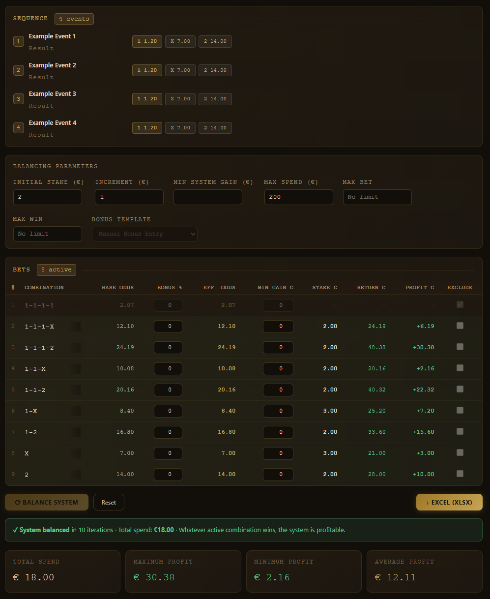Click the Balance System button
The width and height of the screenshot is (490, 599).
pyautogui.click(x=47, y=502)
